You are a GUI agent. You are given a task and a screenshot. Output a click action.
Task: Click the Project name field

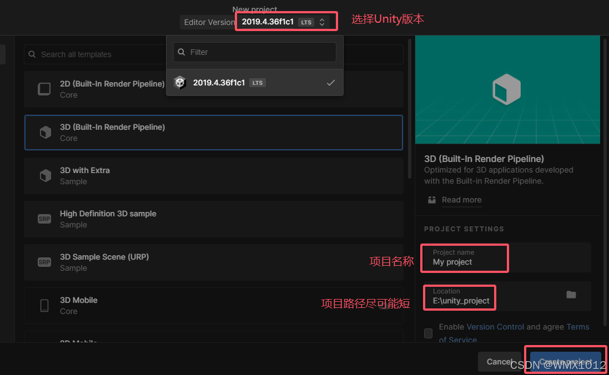[507, 257]
